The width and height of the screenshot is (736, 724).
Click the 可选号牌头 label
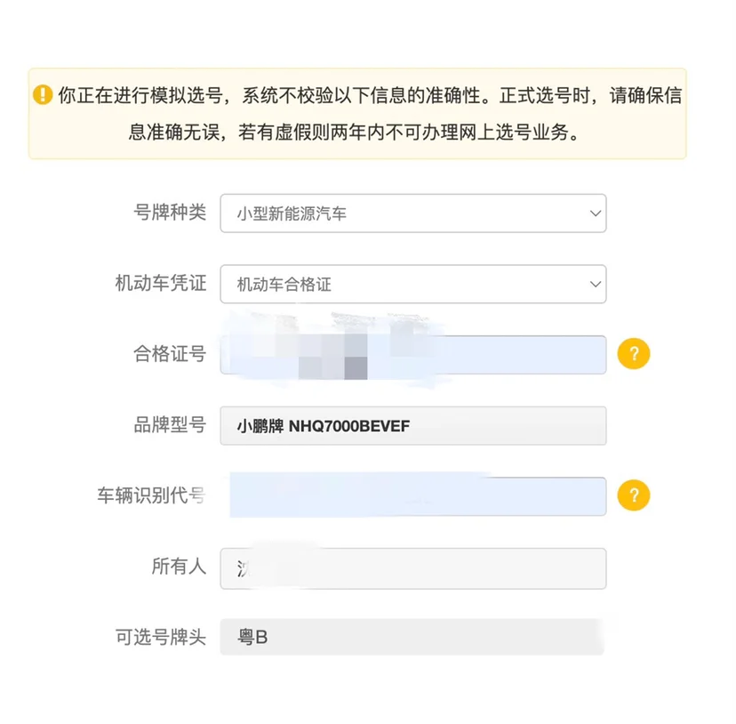[161, 638]
